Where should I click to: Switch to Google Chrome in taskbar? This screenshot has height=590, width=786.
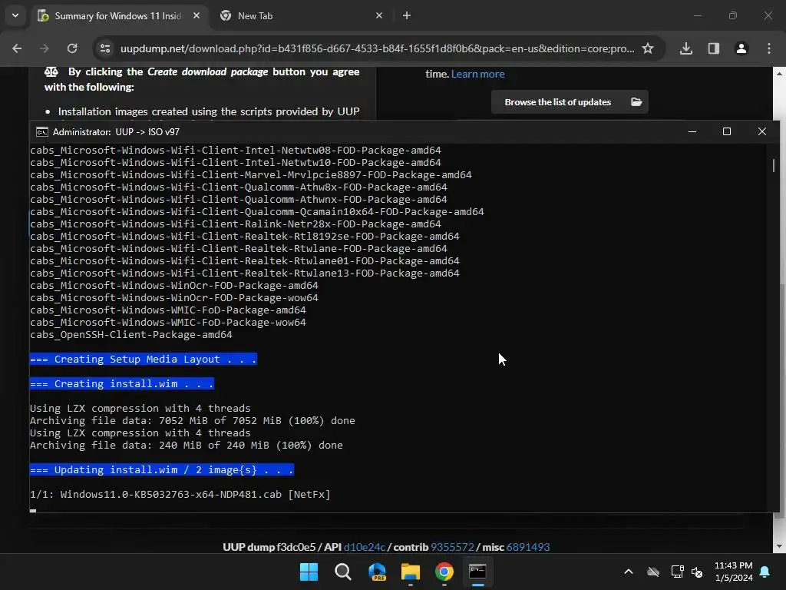(x=444, y=572)
